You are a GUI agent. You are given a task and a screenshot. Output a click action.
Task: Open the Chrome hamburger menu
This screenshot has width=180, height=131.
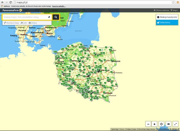177,2
